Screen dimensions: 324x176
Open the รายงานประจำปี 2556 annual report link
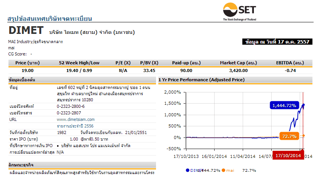[75, 126]
